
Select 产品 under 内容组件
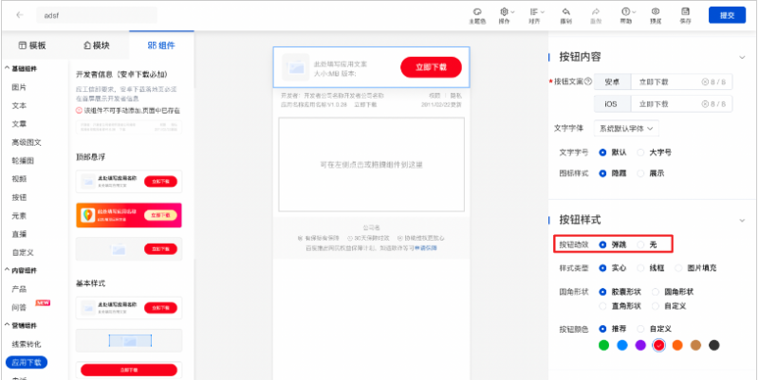click(x=19, y=289)
